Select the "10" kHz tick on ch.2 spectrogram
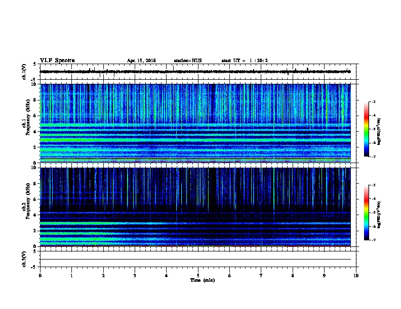401x309 pixels. point(34,168)
